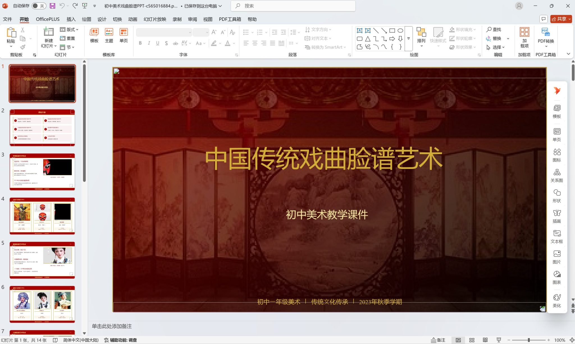The image size is (575, 344).
Task: Toggle Underline formatting
Action: [158, 43]
